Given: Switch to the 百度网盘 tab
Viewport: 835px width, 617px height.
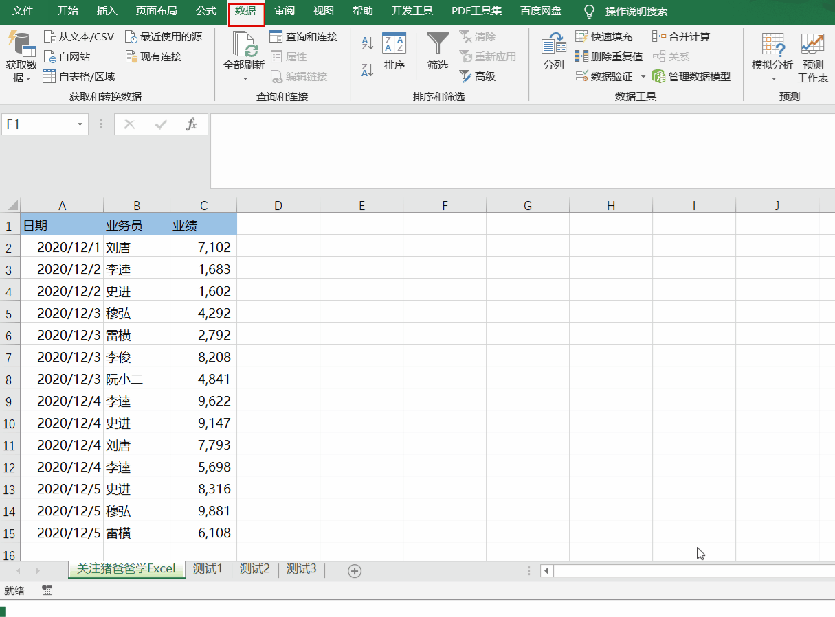Looking at the screenshot, I should tap(540, 11).
